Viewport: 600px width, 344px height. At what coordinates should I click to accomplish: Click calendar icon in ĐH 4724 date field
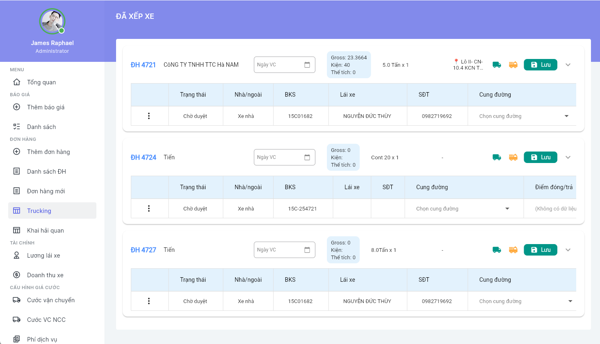point(307,157)
